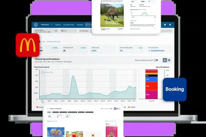The image size is (206, 137).
Task: Click the Booking ad creative image
Action: pyautogui.click(x=112, y=15)
